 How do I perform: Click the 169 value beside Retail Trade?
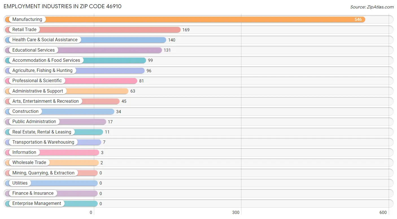pos(186,30)
